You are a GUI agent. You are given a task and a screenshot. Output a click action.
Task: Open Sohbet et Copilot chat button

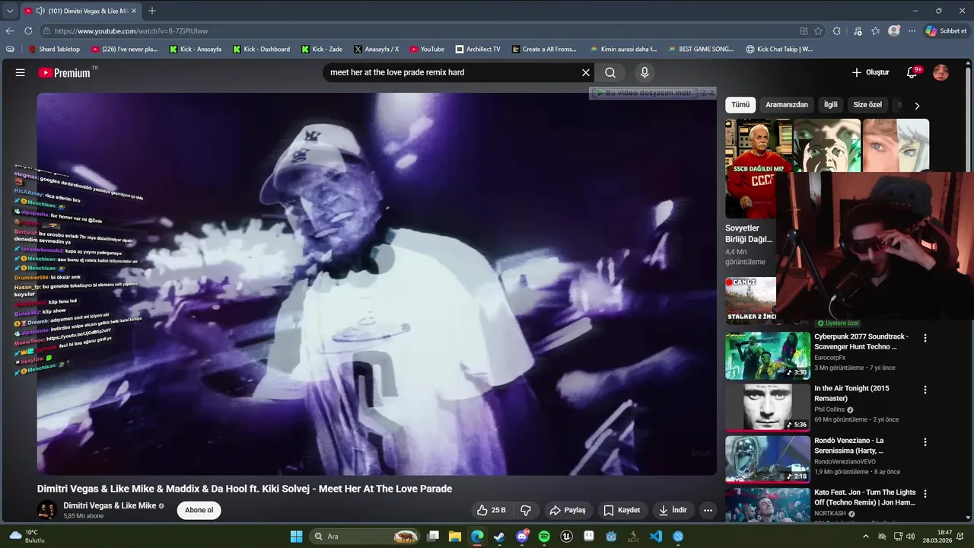point(946,31)
